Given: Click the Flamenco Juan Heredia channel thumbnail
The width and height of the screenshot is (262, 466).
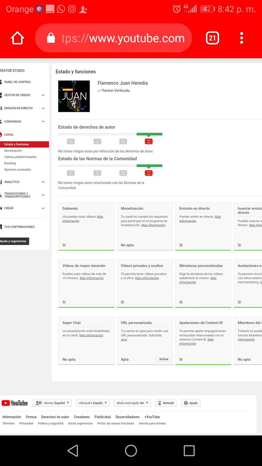Looking at the screenshot, I should [74, 96].
